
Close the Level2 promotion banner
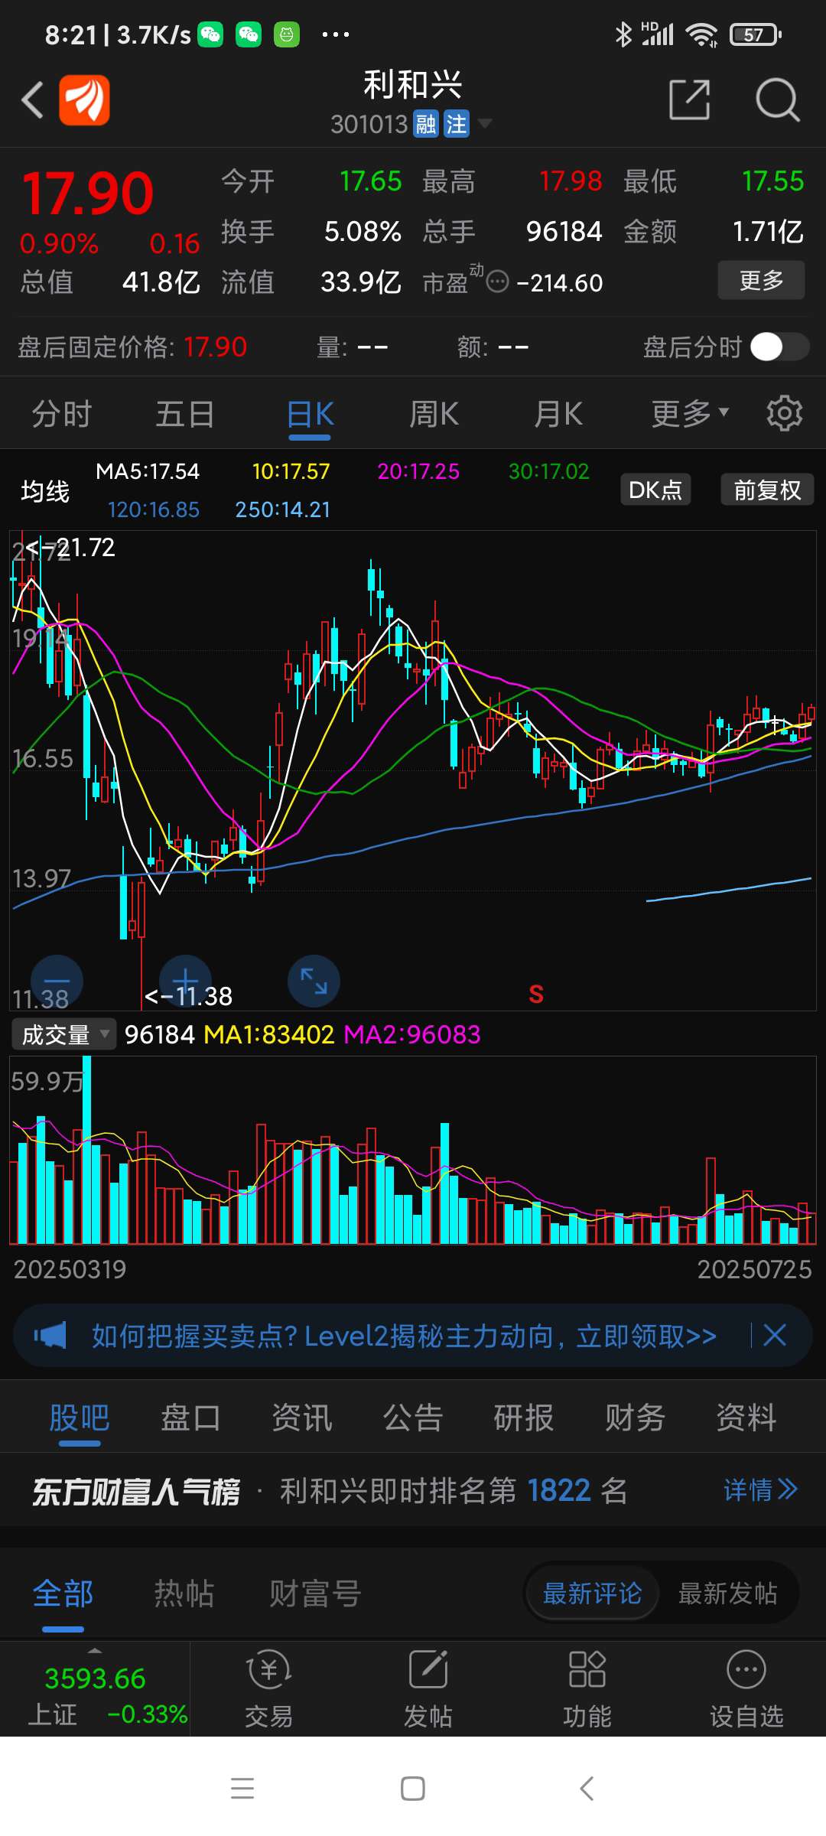pos(775,1336)
